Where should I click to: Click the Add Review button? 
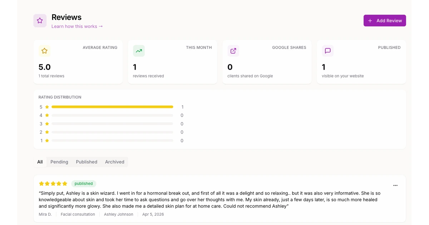click(385, 20)
